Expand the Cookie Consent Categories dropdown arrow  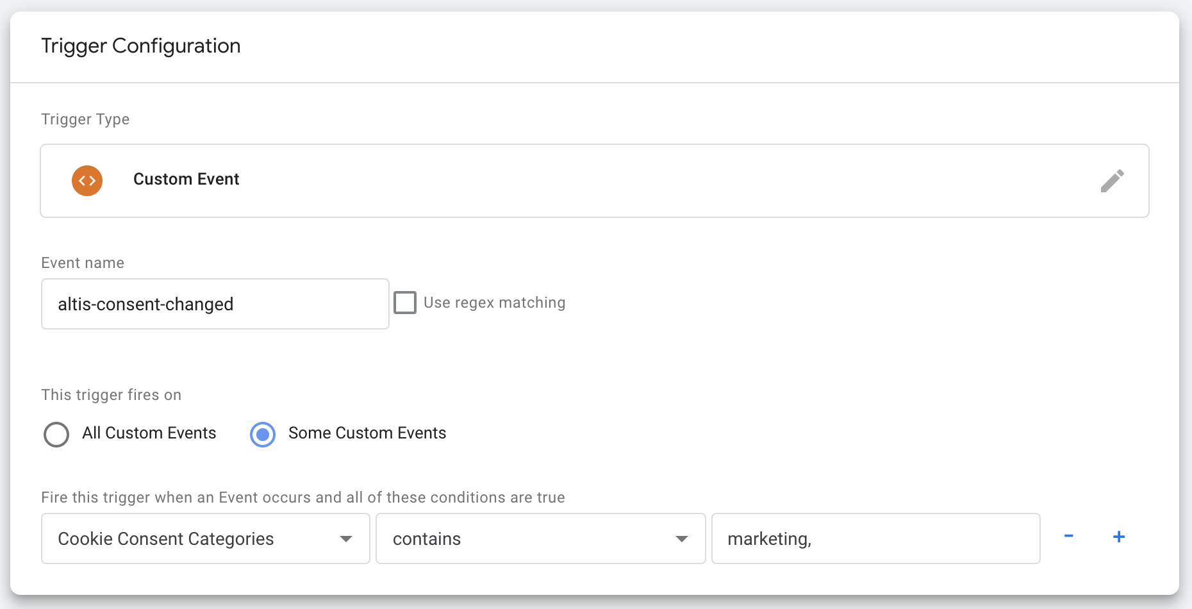(x=347, y=540)
